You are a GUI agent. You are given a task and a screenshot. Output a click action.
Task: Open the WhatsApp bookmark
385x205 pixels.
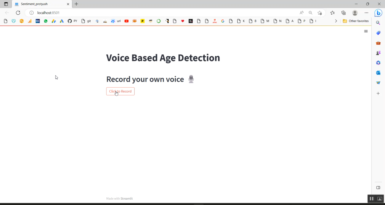46,21
